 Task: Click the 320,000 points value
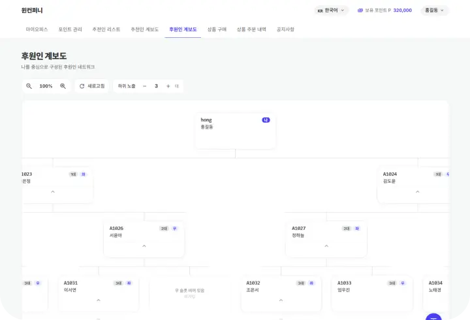[403, 10]
